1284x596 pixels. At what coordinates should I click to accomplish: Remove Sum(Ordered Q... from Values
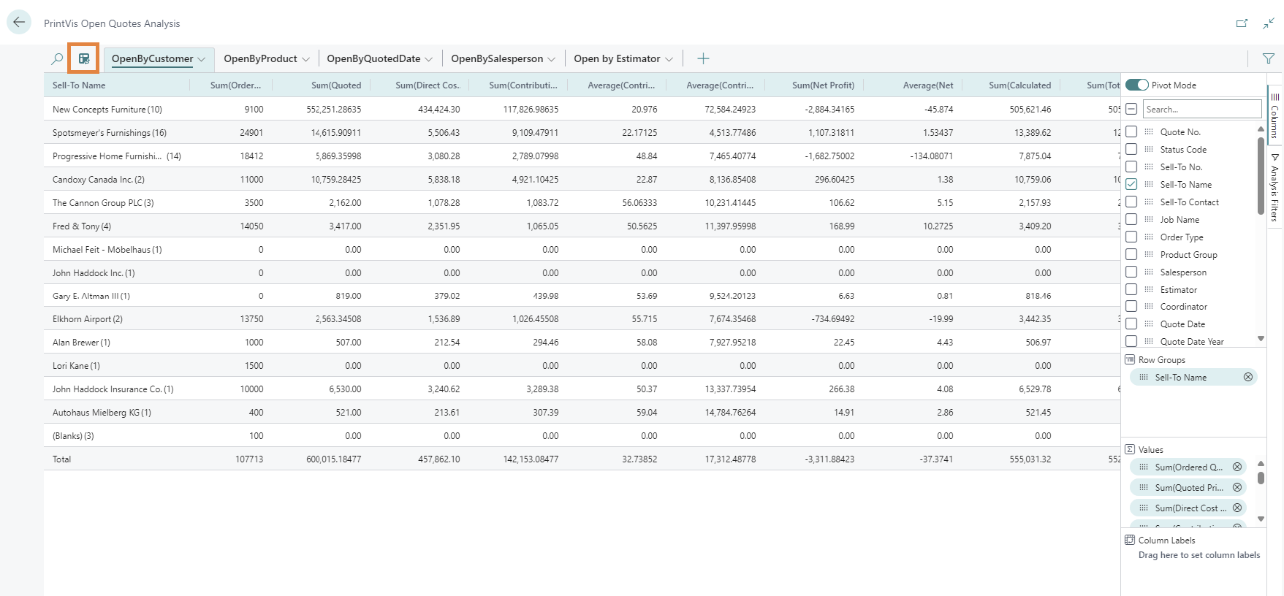coord(1237,467)
